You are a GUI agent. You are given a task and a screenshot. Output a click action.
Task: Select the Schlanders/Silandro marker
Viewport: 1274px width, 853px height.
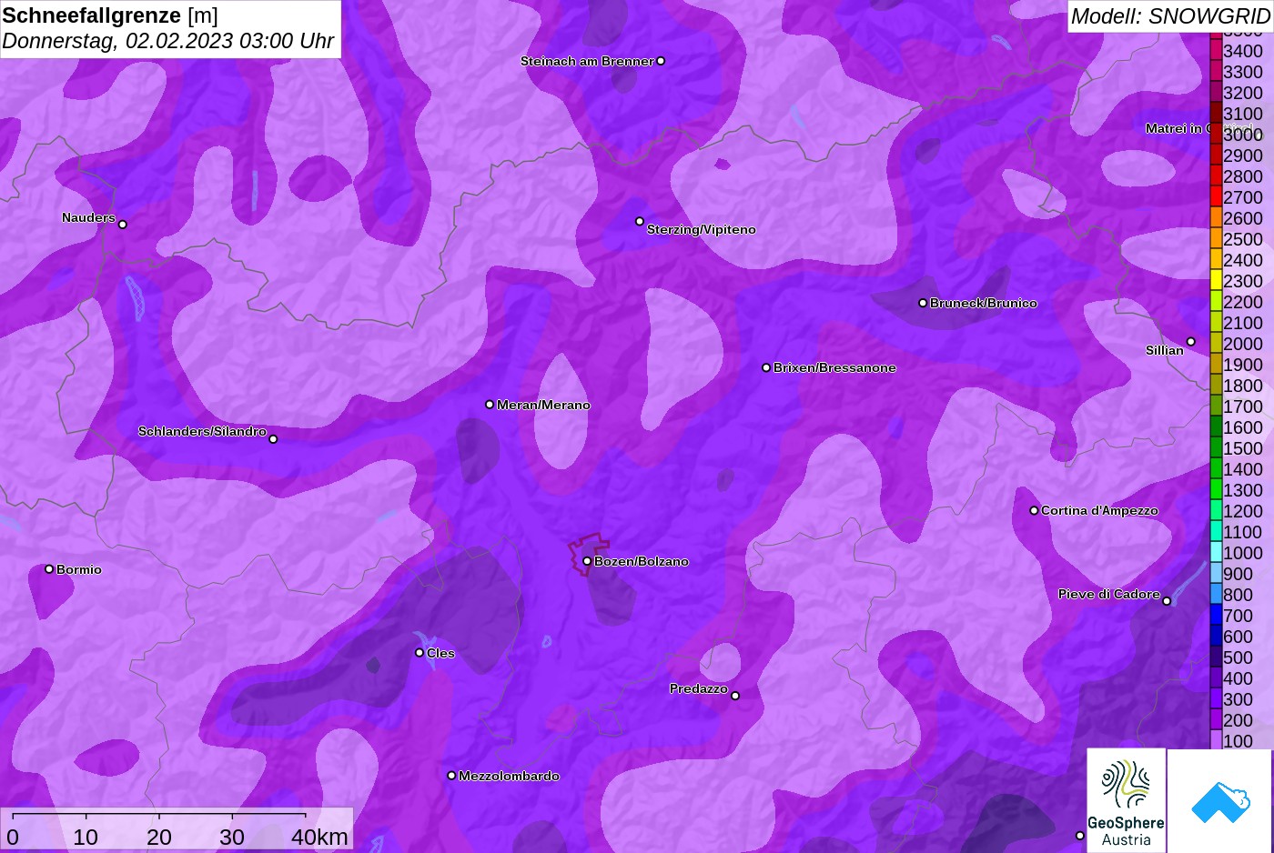coord(273,439)
